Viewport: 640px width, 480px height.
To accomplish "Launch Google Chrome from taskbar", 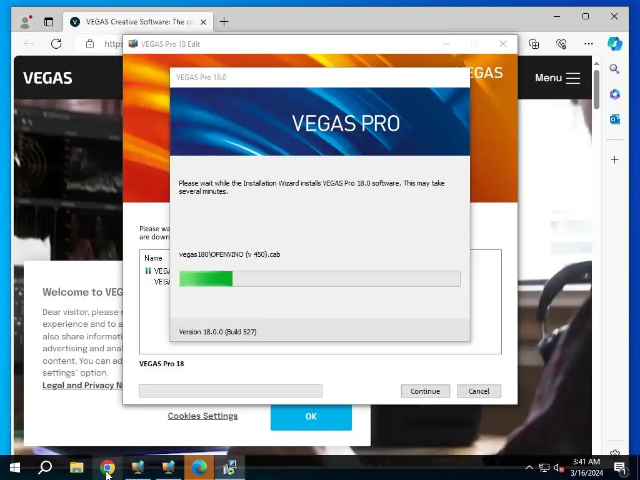I will 107,467.
